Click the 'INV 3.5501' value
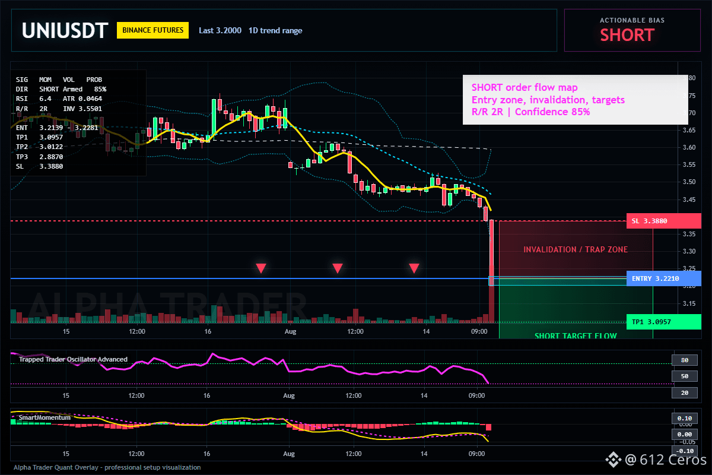The width and height of the screenshot is (712, 475). [x=82, y=109]
